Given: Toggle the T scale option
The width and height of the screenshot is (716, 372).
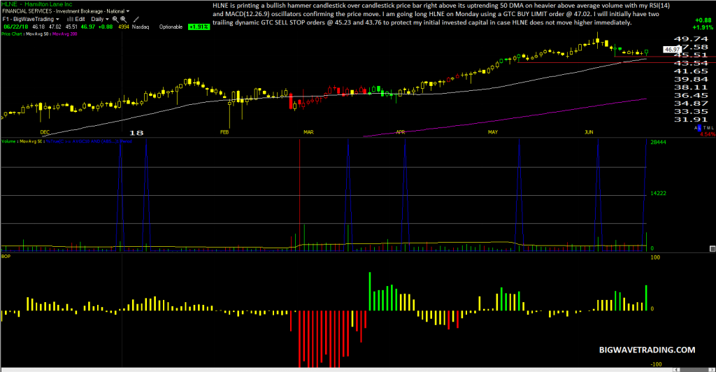Looking at the screenshot, I should [705, 128].
